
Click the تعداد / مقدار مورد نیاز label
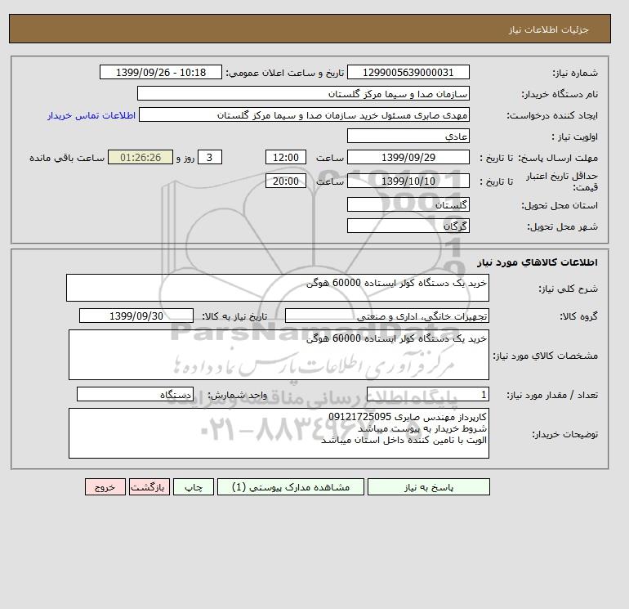pyautogui.click(x=552, y=395)
